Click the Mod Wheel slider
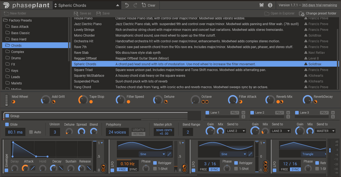Viewport: 341px width, 177px height. (x=7, y=100)
